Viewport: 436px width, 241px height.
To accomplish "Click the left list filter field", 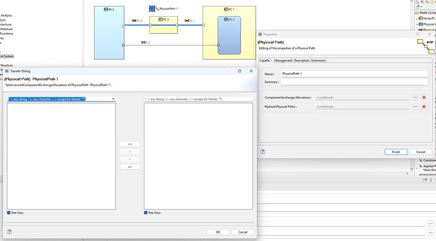I will click(x=61, y=99).
